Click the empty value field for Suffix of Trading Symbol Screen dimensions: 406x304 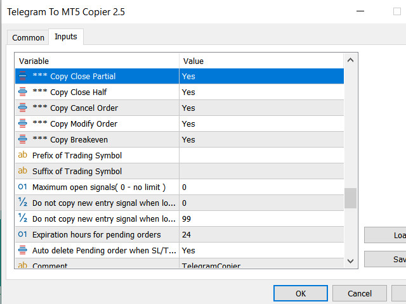click(x=261, y=171)
